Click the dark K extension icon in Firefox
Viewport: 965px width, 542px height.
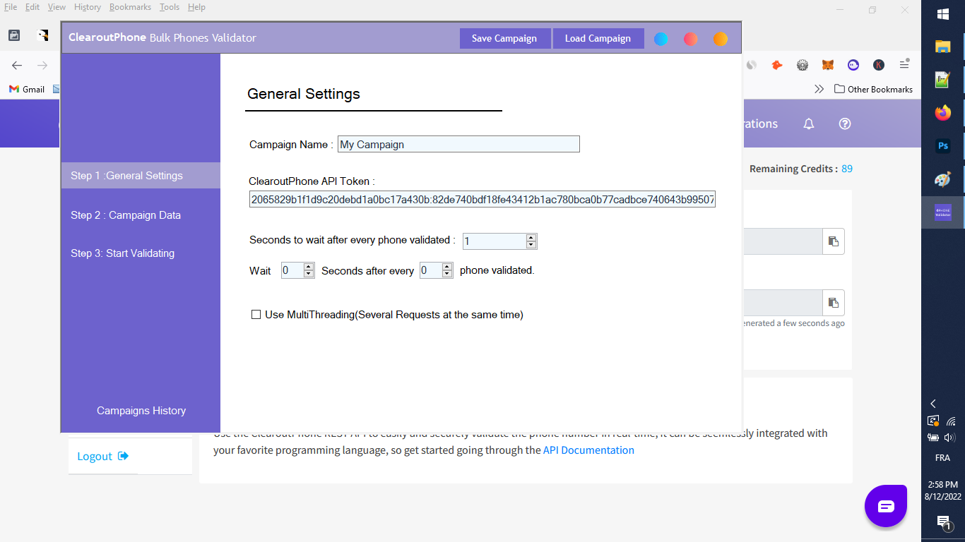coord(879,65)
